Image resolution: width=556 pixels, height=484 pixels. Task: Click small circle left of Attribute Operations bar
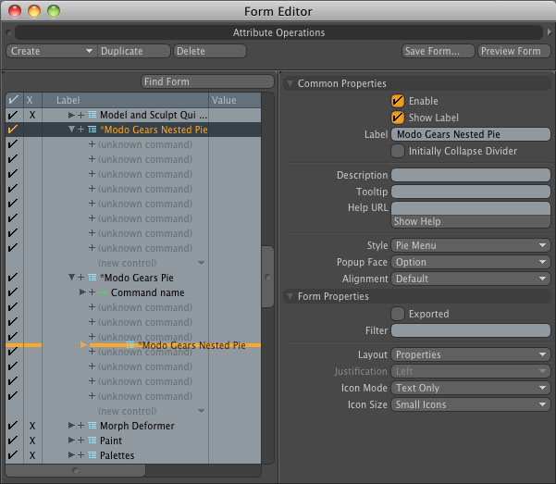pos(8,33)
